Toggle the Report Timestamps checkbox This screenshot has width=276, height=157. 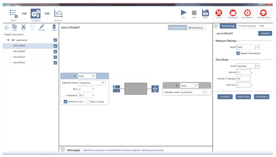238,53
